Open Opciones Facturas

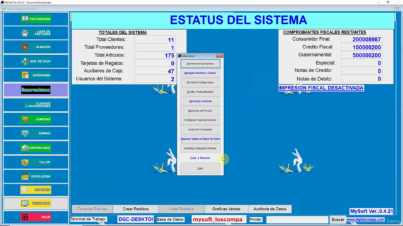(200, 101)
